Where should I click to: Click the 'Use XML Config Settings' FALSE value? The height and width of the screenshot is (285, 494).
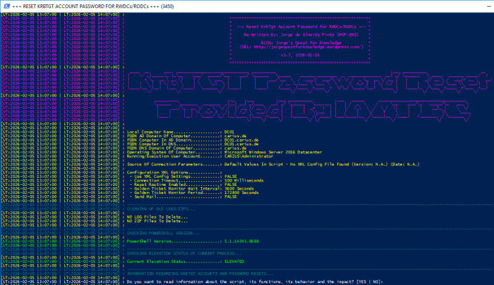pyautogui.click(x=232, y=177)
